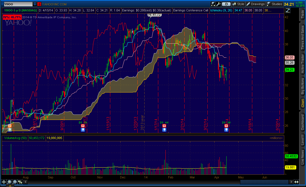Click the earnings lightbulb icon below $0.46 marker
The image size is (306, 187).
[164, 130]
